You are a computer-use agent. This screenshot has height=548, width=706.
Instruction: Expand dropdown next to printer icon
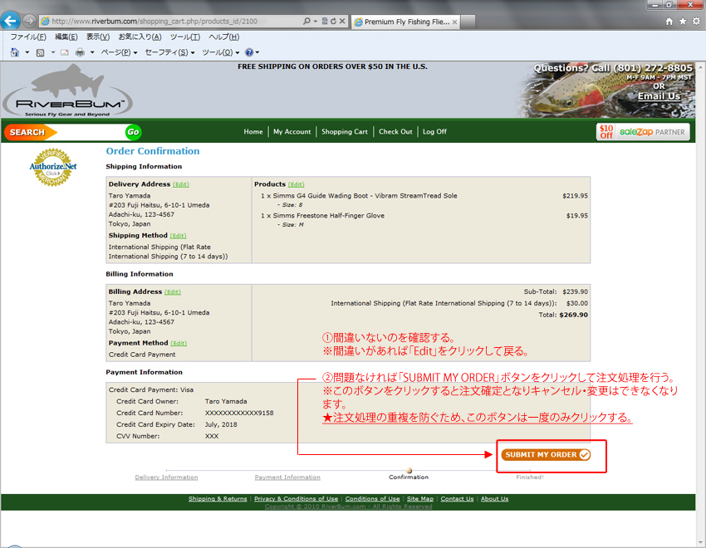[92, 52]
